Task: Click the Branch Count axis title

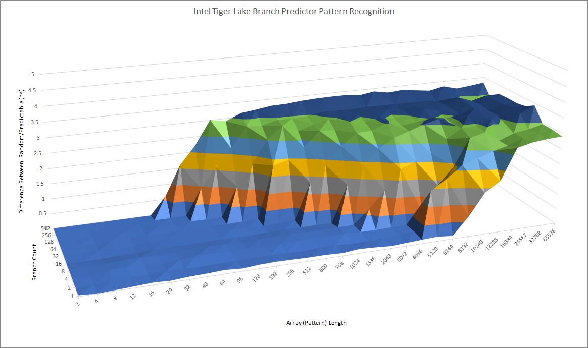Action: click(34, 262)
